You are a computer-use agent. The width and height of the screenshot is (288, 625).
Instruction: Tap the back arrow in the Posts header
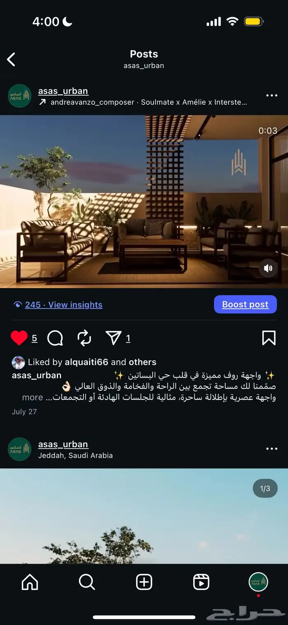[x=11, y=59]
